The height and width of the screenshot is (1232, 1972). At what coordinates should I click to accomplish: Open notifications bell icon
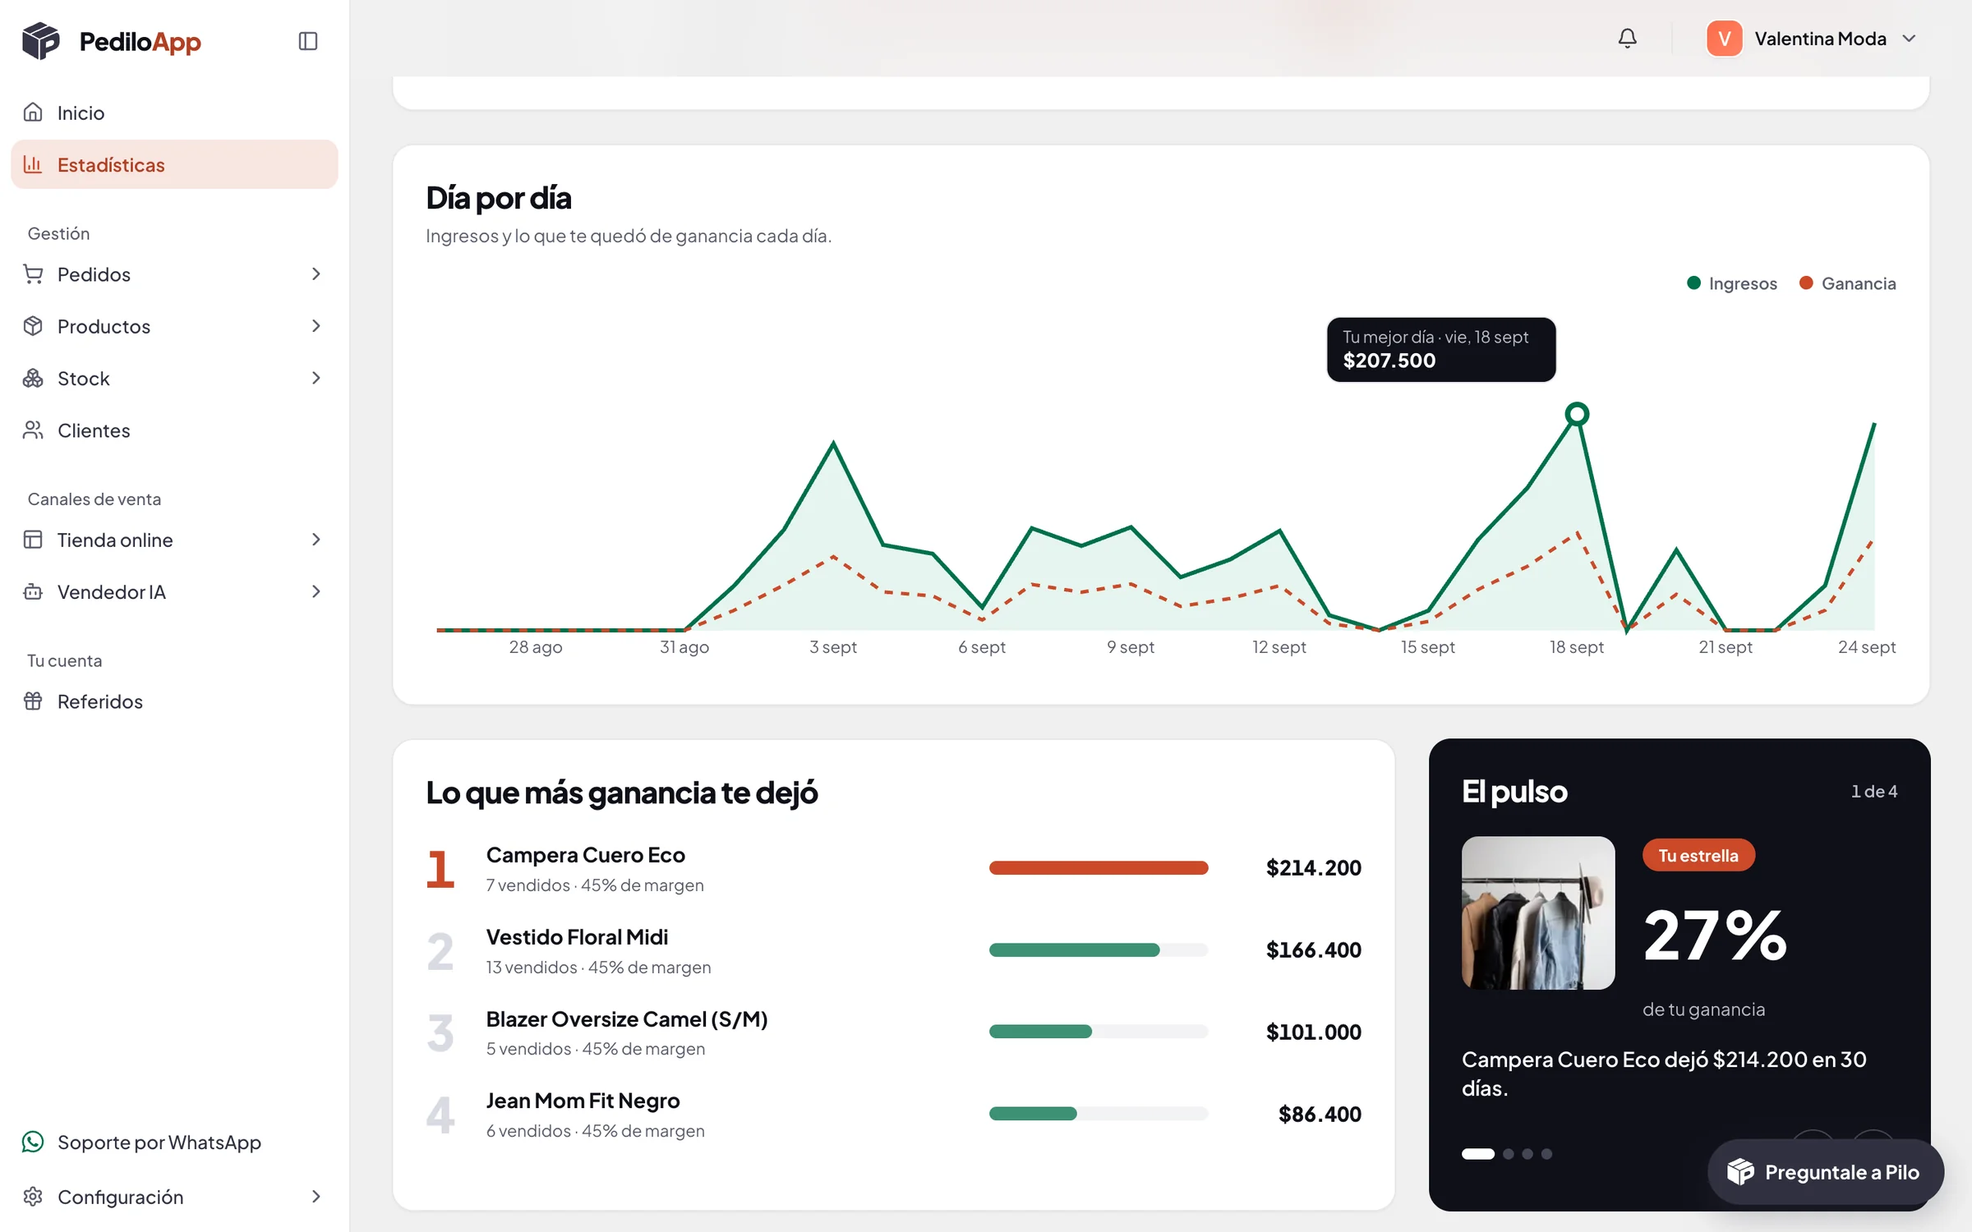(x=1627, y=39)
